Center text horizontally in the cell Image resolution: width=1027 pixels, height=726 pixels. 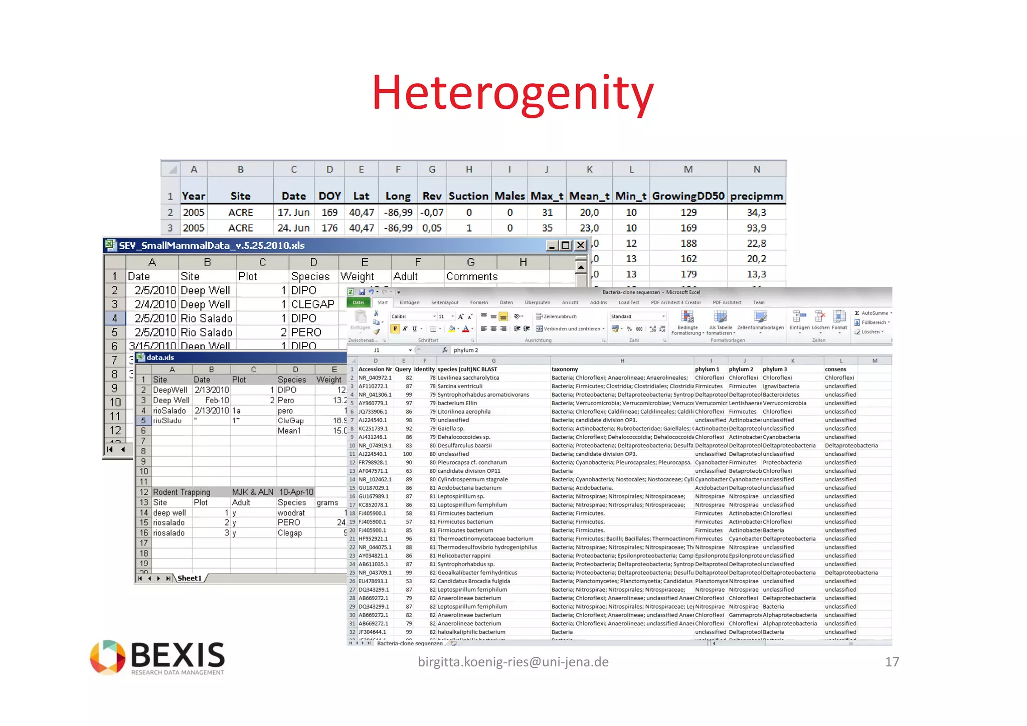pyautogui.click(x=493, y=328)
